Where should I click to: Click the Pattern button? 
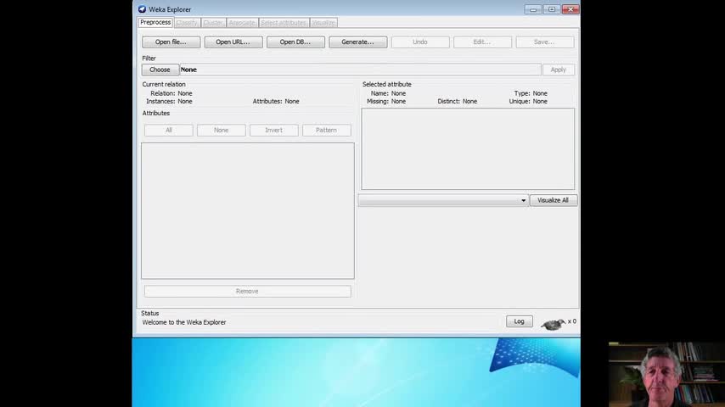(327, 131)
